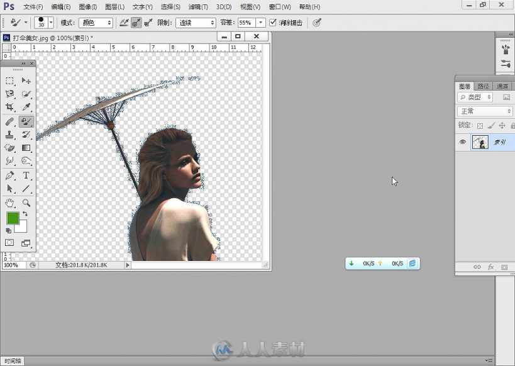Click the fx layer style button

point(490,267)
